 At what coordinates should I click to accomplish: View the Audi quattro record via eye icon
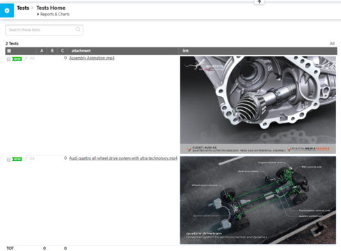coord(32,158)
